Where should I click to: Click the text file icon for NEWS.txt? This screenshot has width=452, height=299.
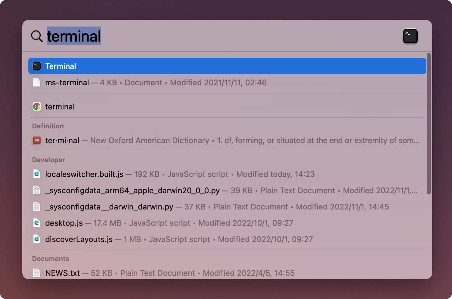pos(37,273)
